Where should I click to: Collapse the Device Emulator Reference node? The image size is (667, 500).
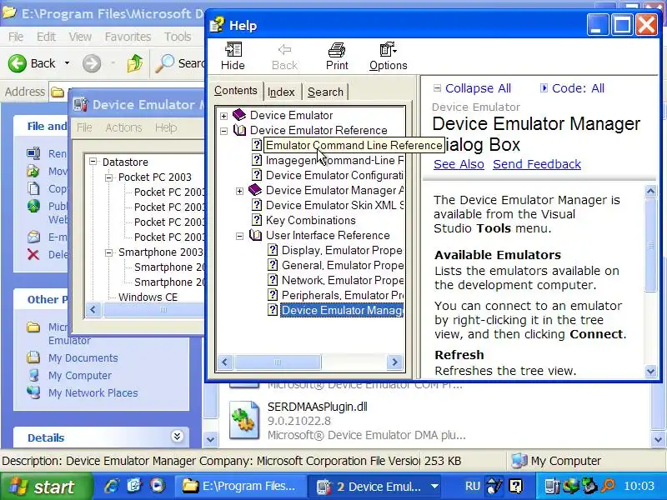click(223, 131)
